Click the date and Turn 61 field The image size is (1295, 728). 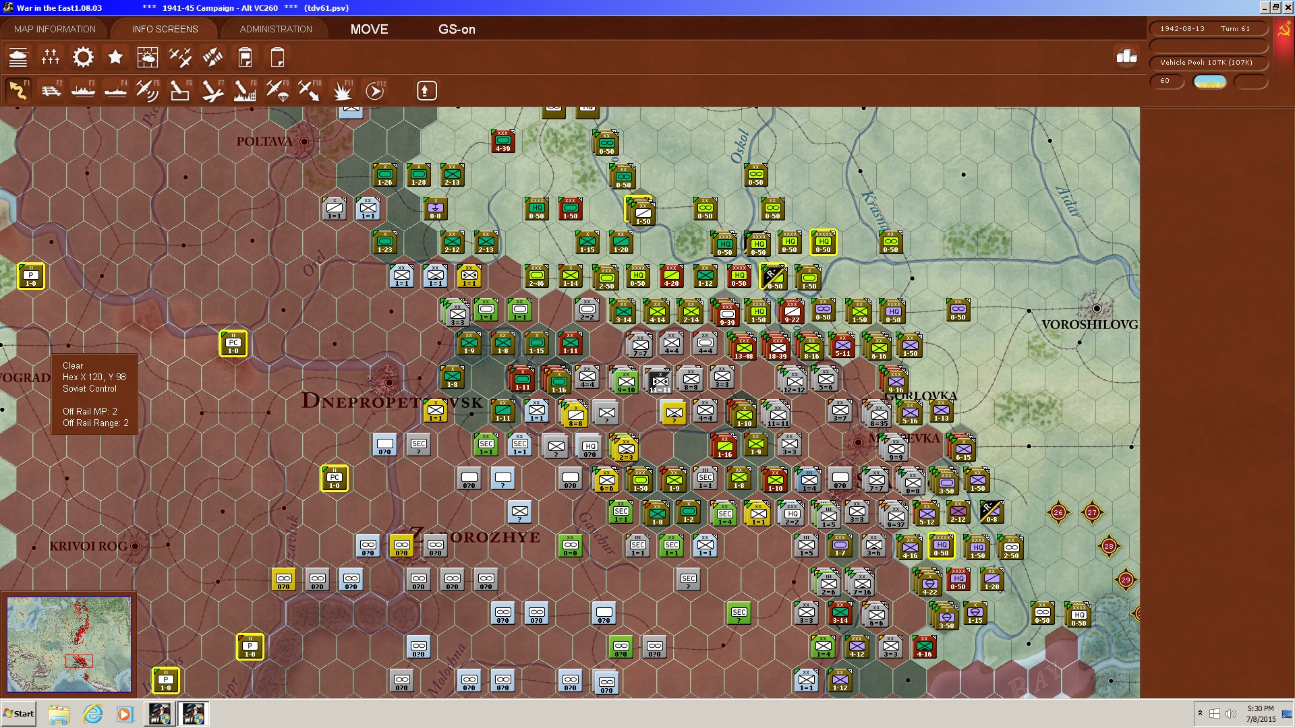click(1209, 28)
